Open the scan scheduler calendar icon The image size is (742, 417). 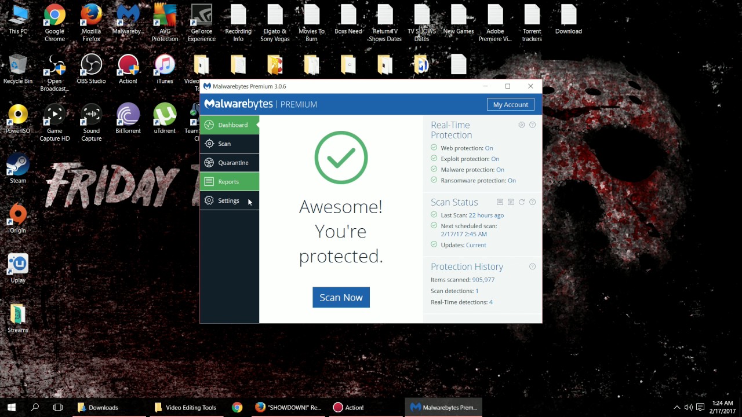(x=511, y=202)
